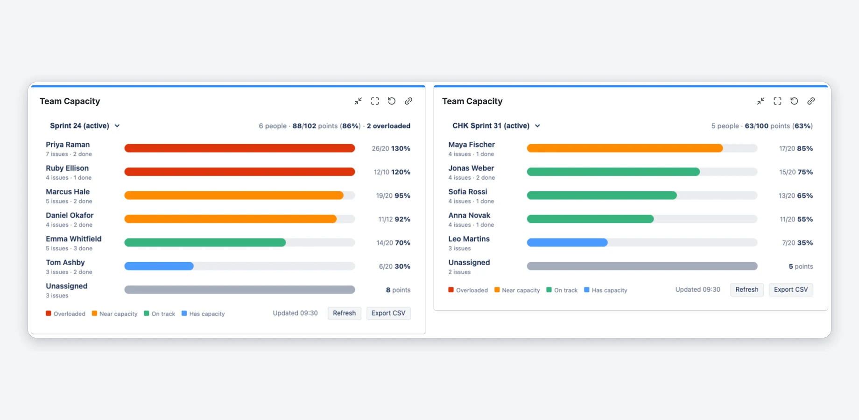Click Leo Martins' blue capacity bar
Viewport: 859px width, 420px height.
click(567, 243)
